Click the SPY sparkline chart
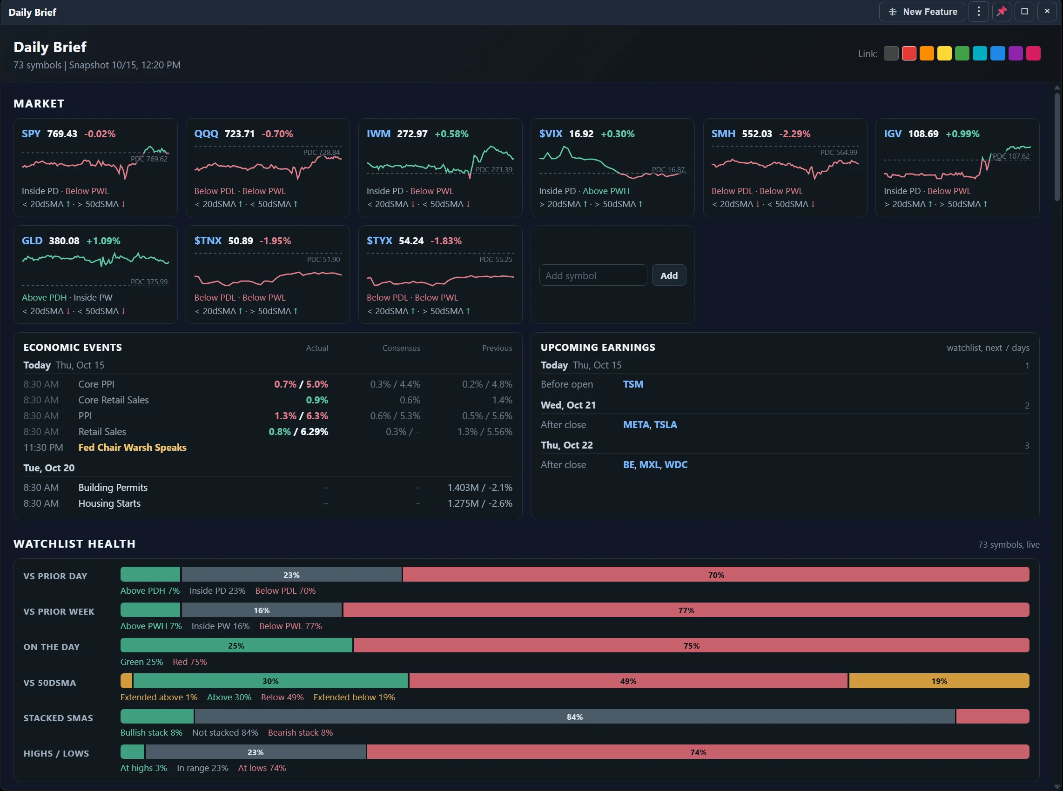 (95, 163)
